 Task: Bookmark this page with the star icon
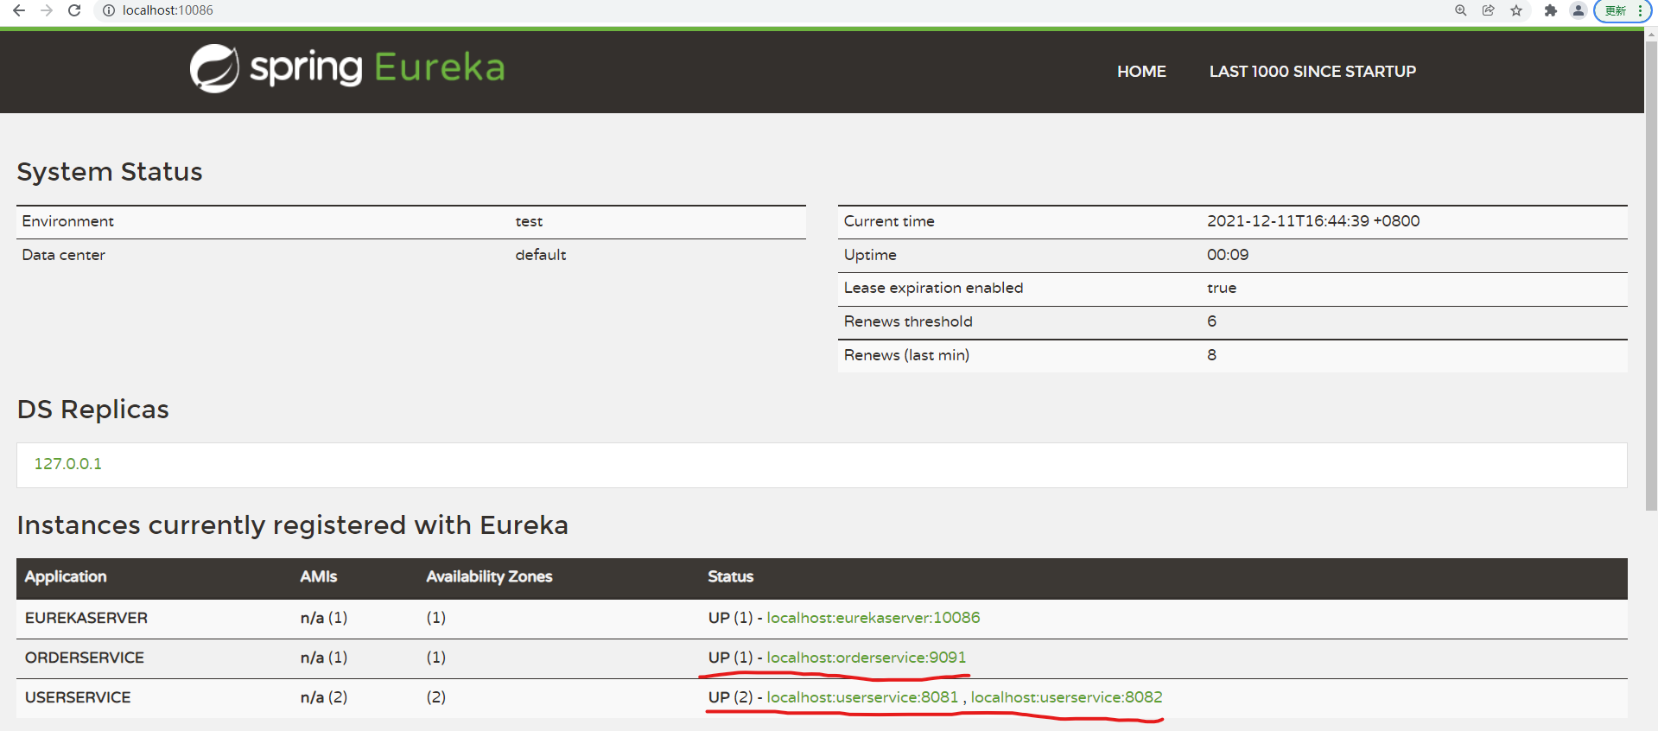tap(1515, 10)
